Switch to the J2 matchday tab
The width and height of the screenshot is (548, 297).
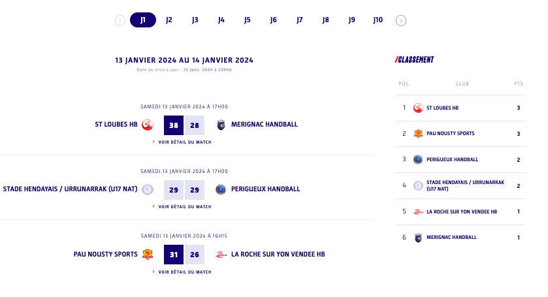click(x=169, y=20)
